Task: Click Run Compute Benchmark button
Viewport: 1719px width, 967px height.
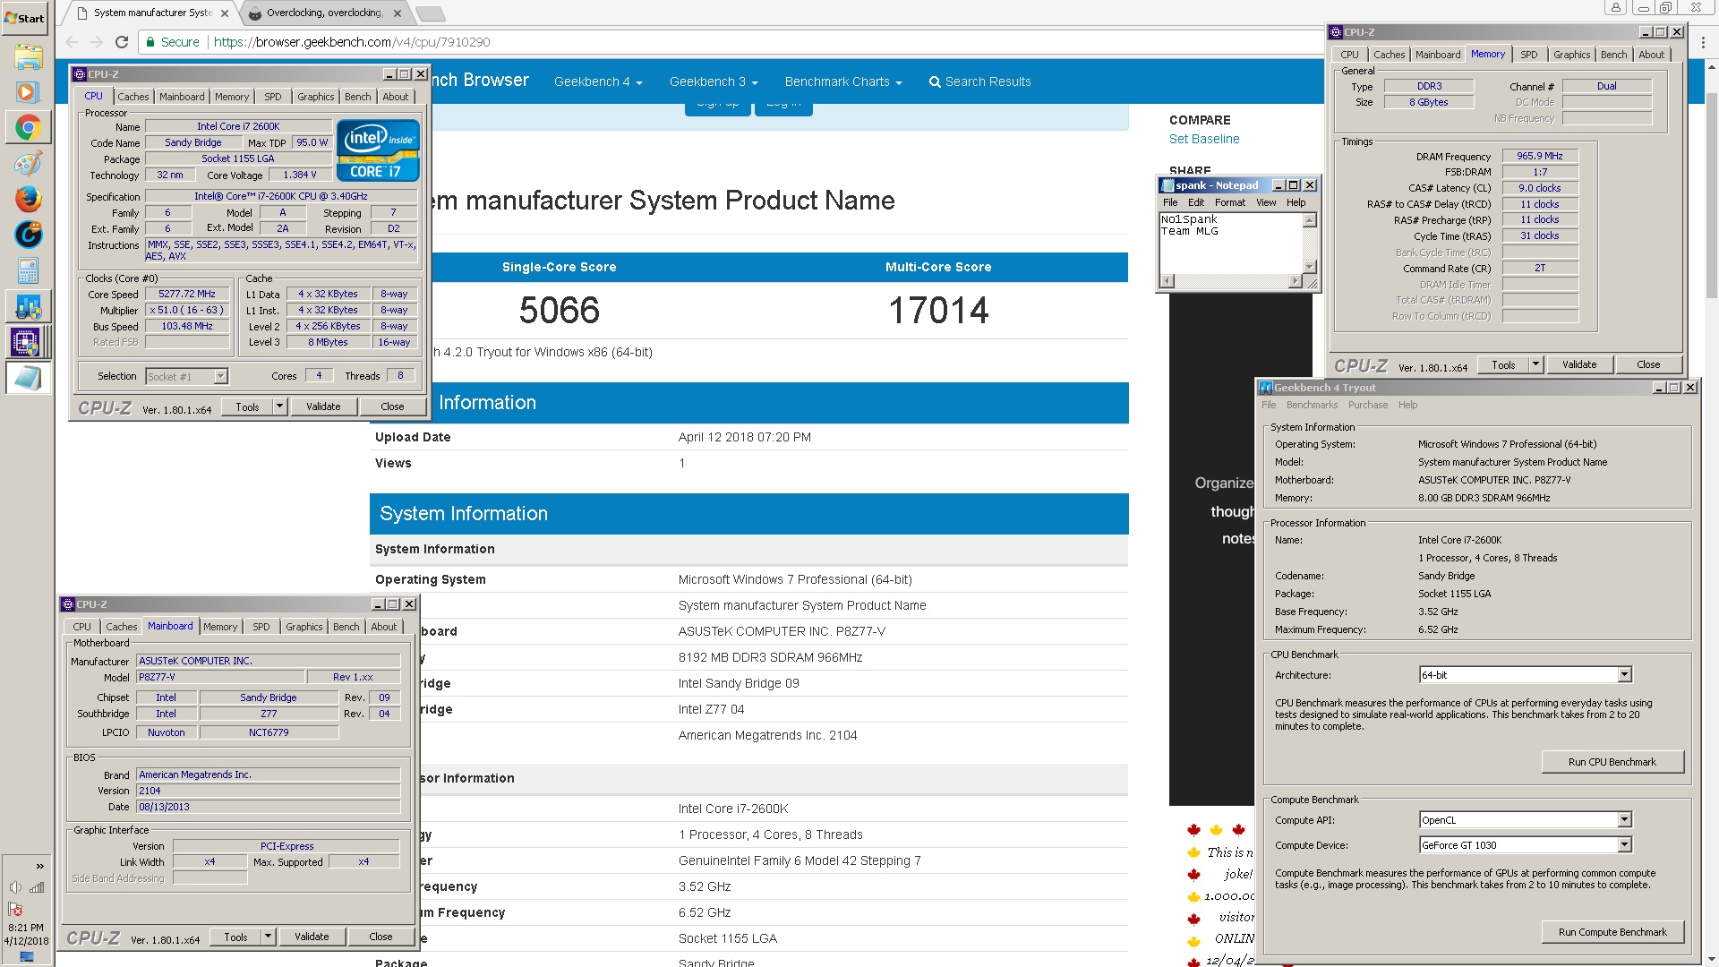Action: [x=1612, y=932]
